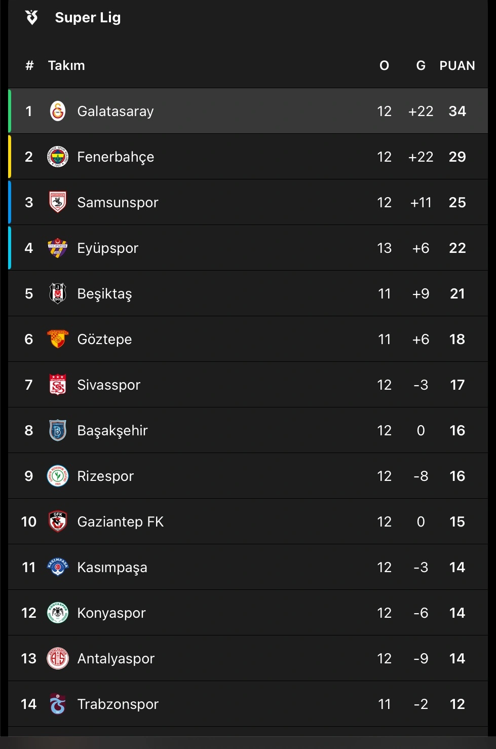Open the Konyaspor team name
This screenshot has width=496, height=749.
pos(111,613)
